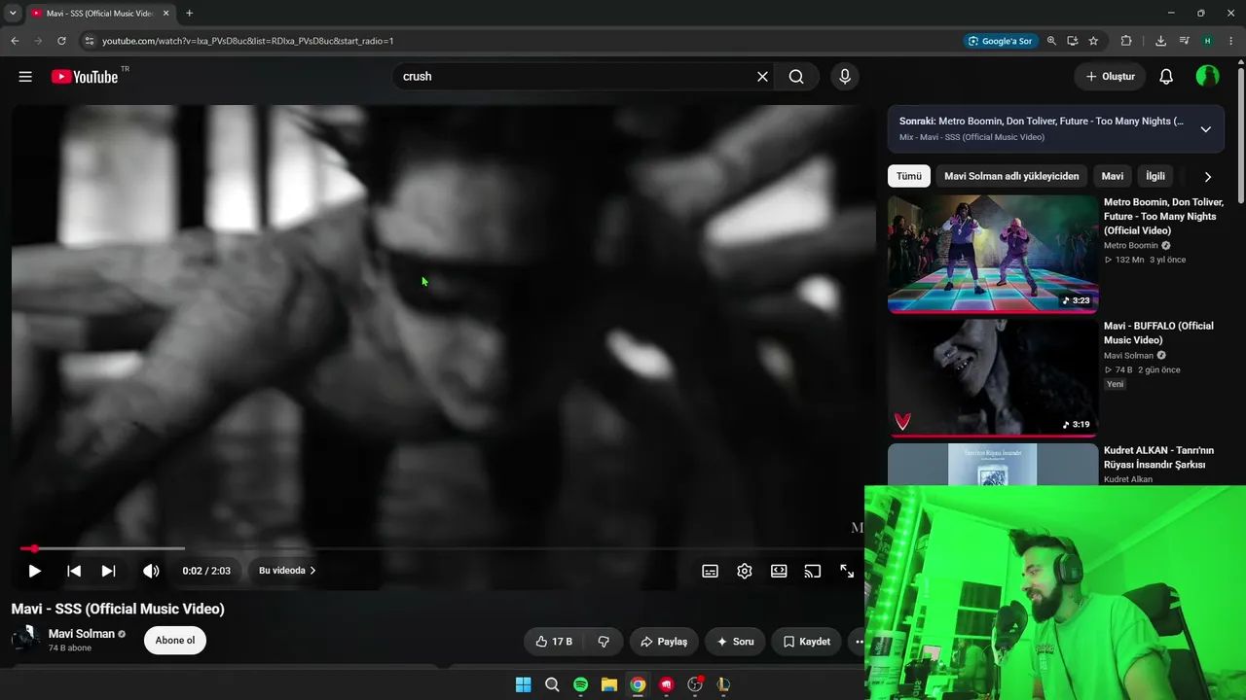Skip to the previous video
1246x700 pixels.
pyautogui.click(x=74, y=571)
